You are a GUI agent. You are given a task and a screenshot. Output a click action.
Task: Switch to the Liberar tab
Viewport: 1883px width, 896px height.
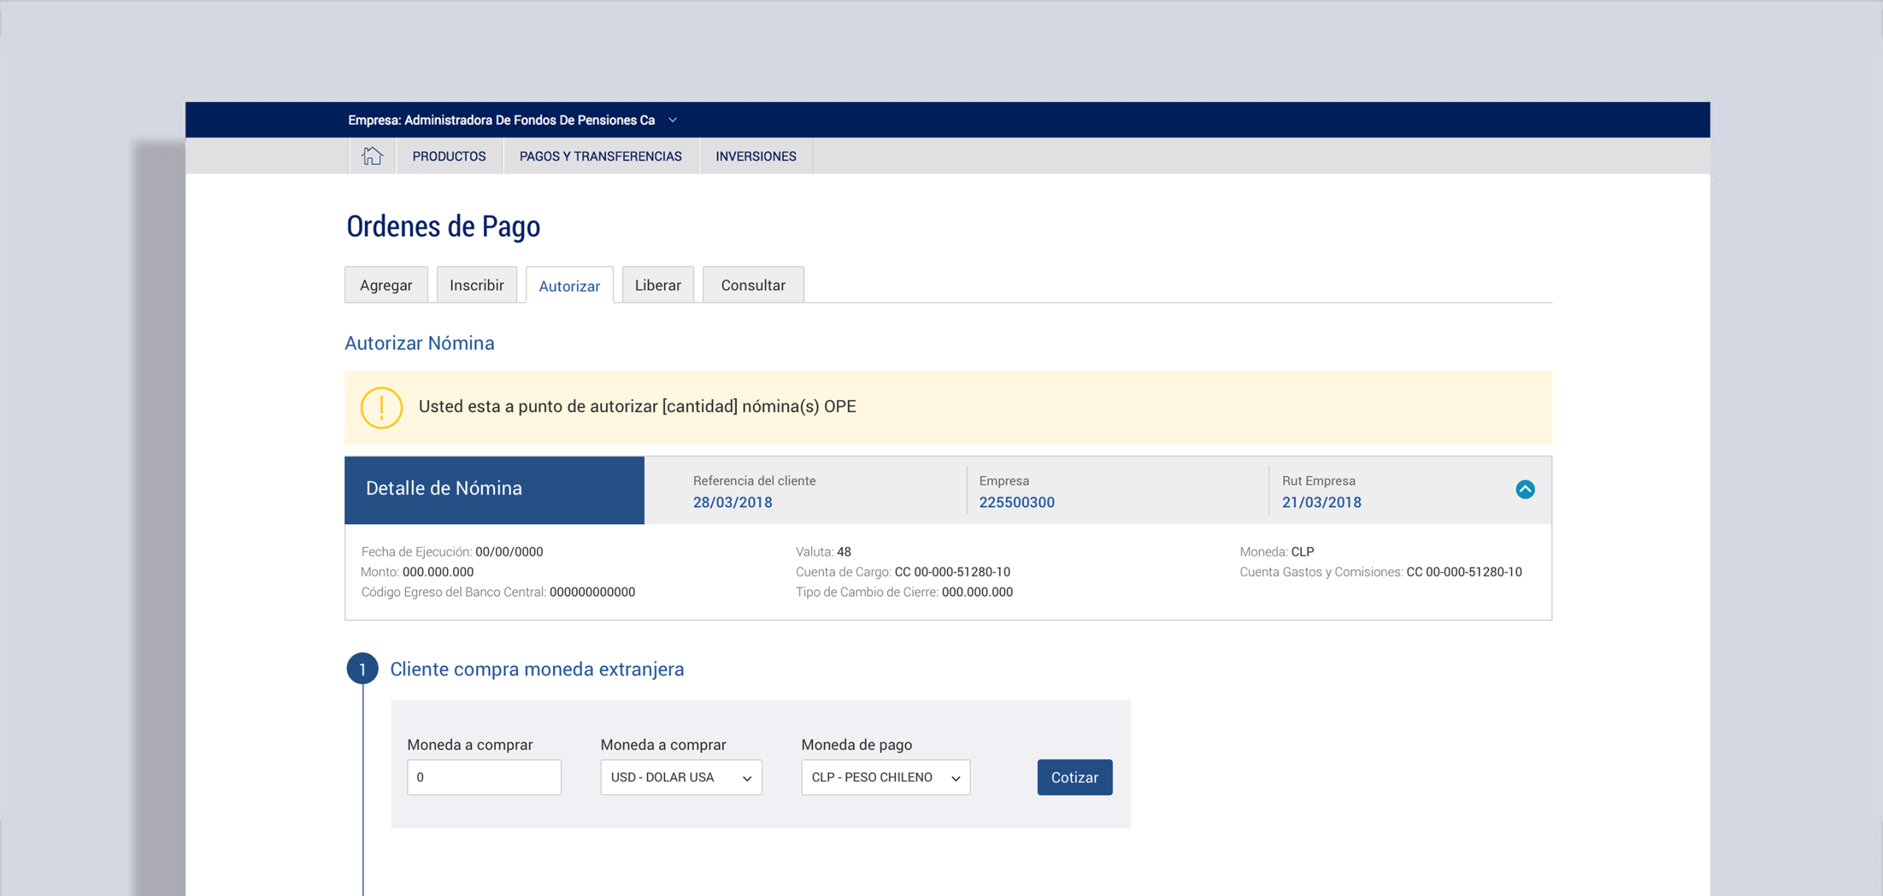point(658,285)
